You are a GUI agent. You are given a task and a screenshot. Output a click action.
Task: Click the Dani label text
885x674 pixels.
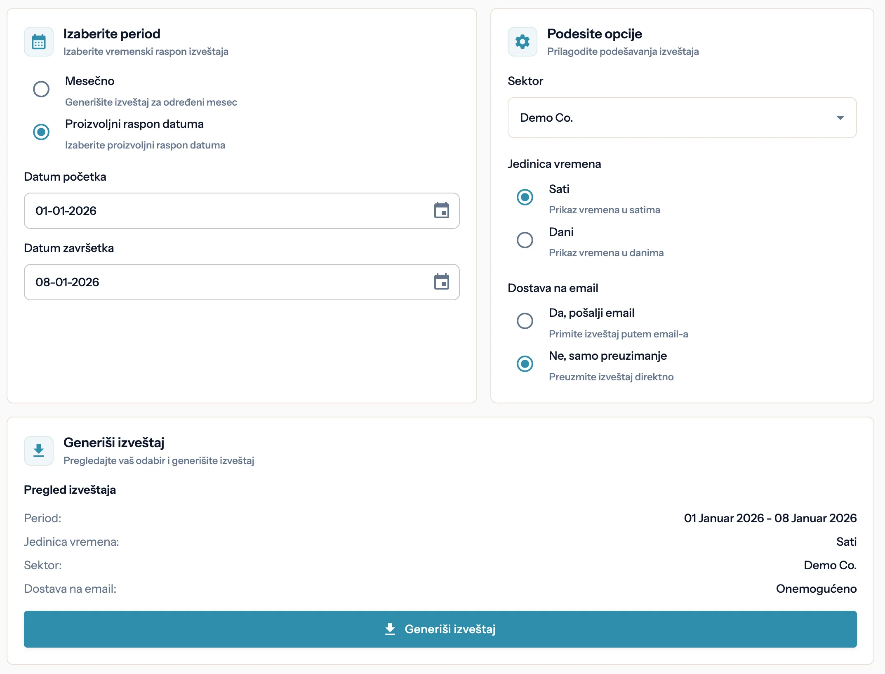561,232
